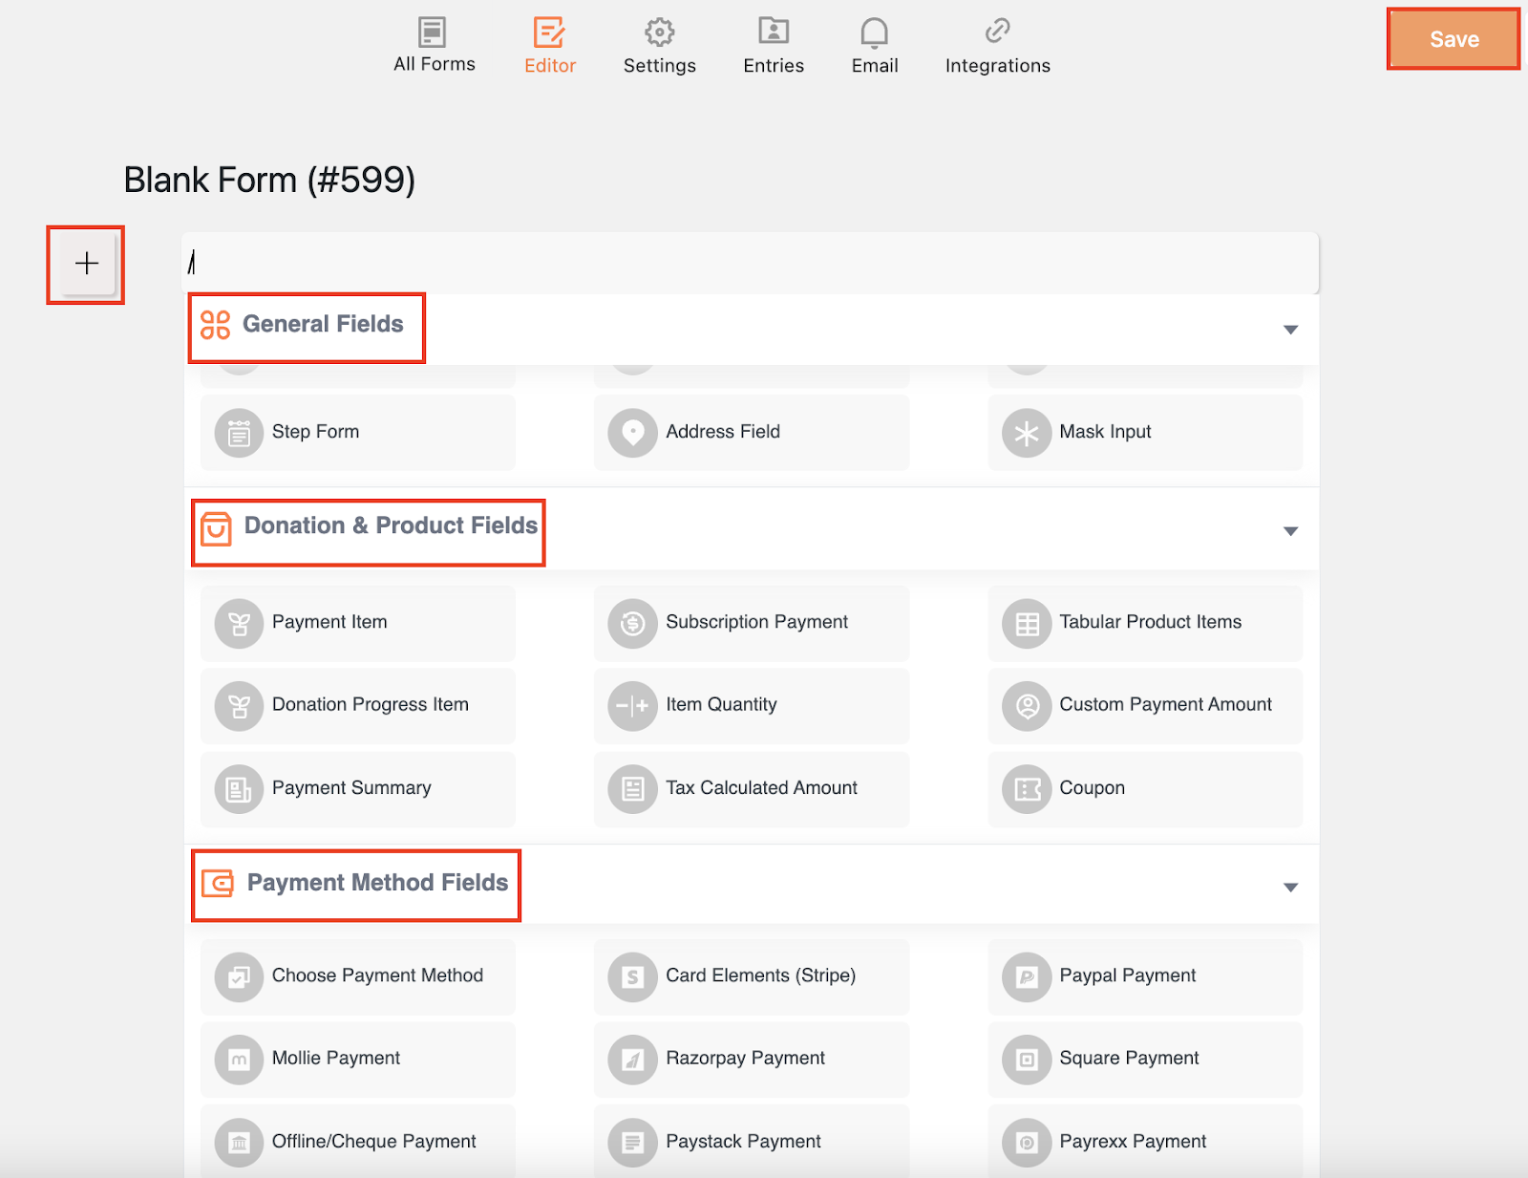The width and height of the screenshot is (1528, 1178).
Task: Select the Offline/Cheque Payment label
Action: coord(373,1141)
